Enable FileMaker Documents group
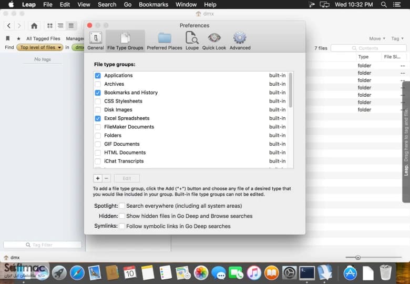The image size is (410, 284). 98,127
